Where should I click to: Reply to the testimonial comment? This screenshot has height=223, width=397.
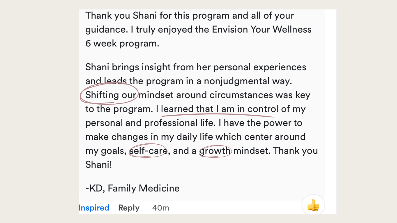[129, 208]
